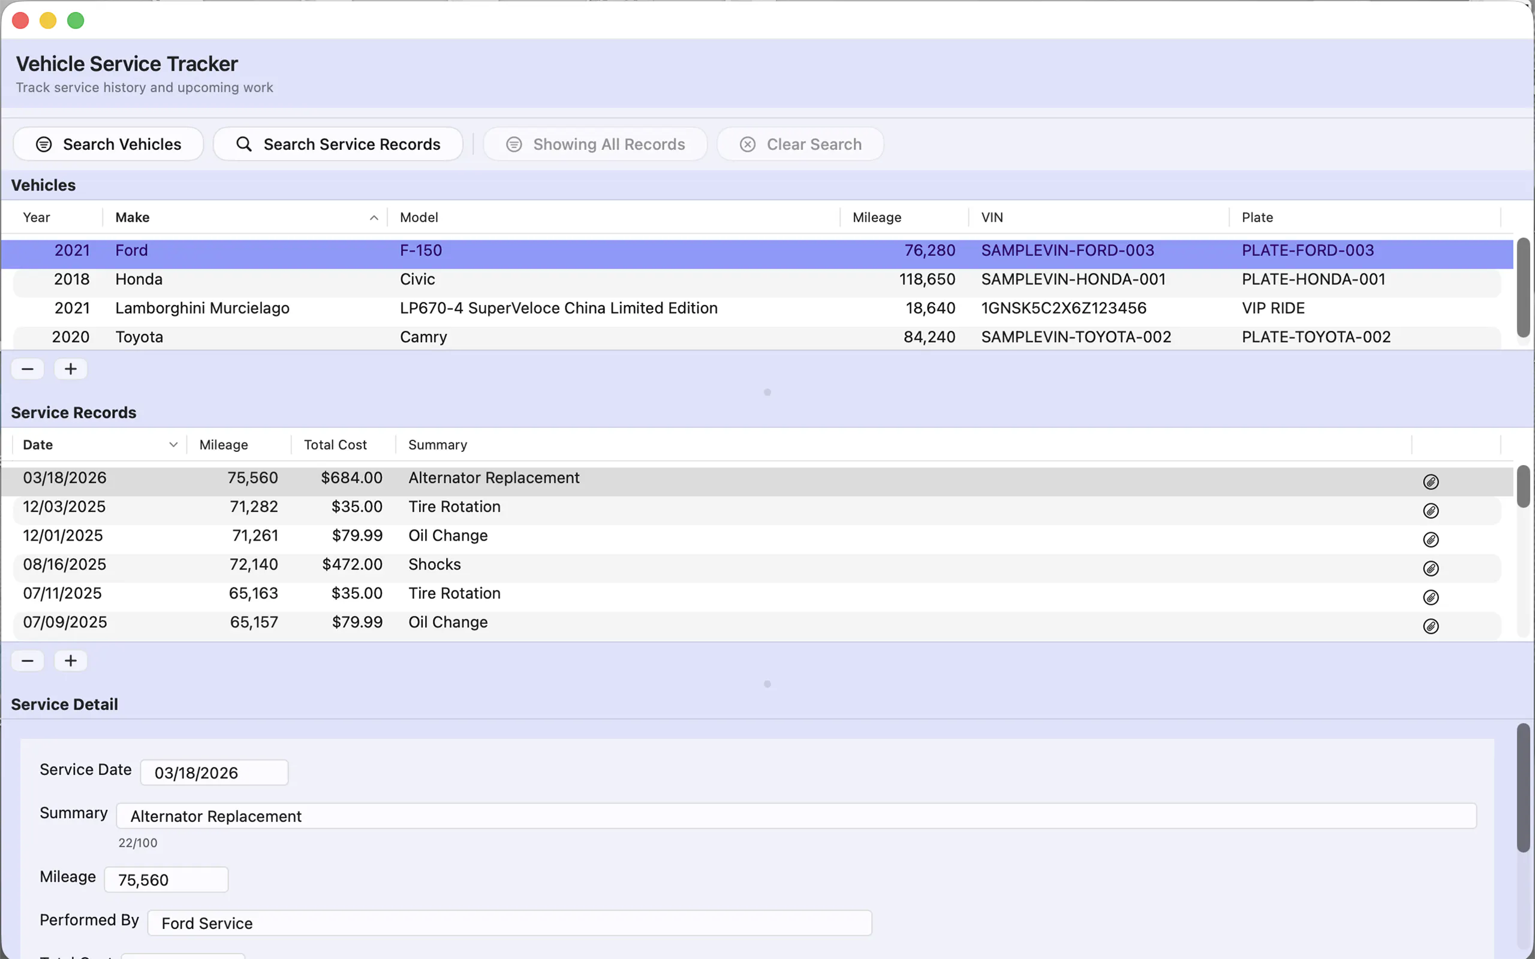
Task: Click the Vehicles table scrollbar
Action: pyautogui.click(x=1524, y=288)
